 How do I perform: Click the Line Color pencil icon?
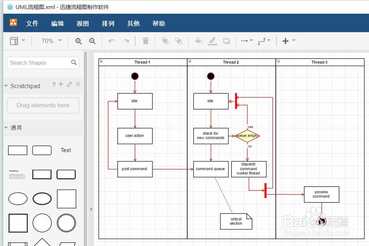(x=213, y=41)
